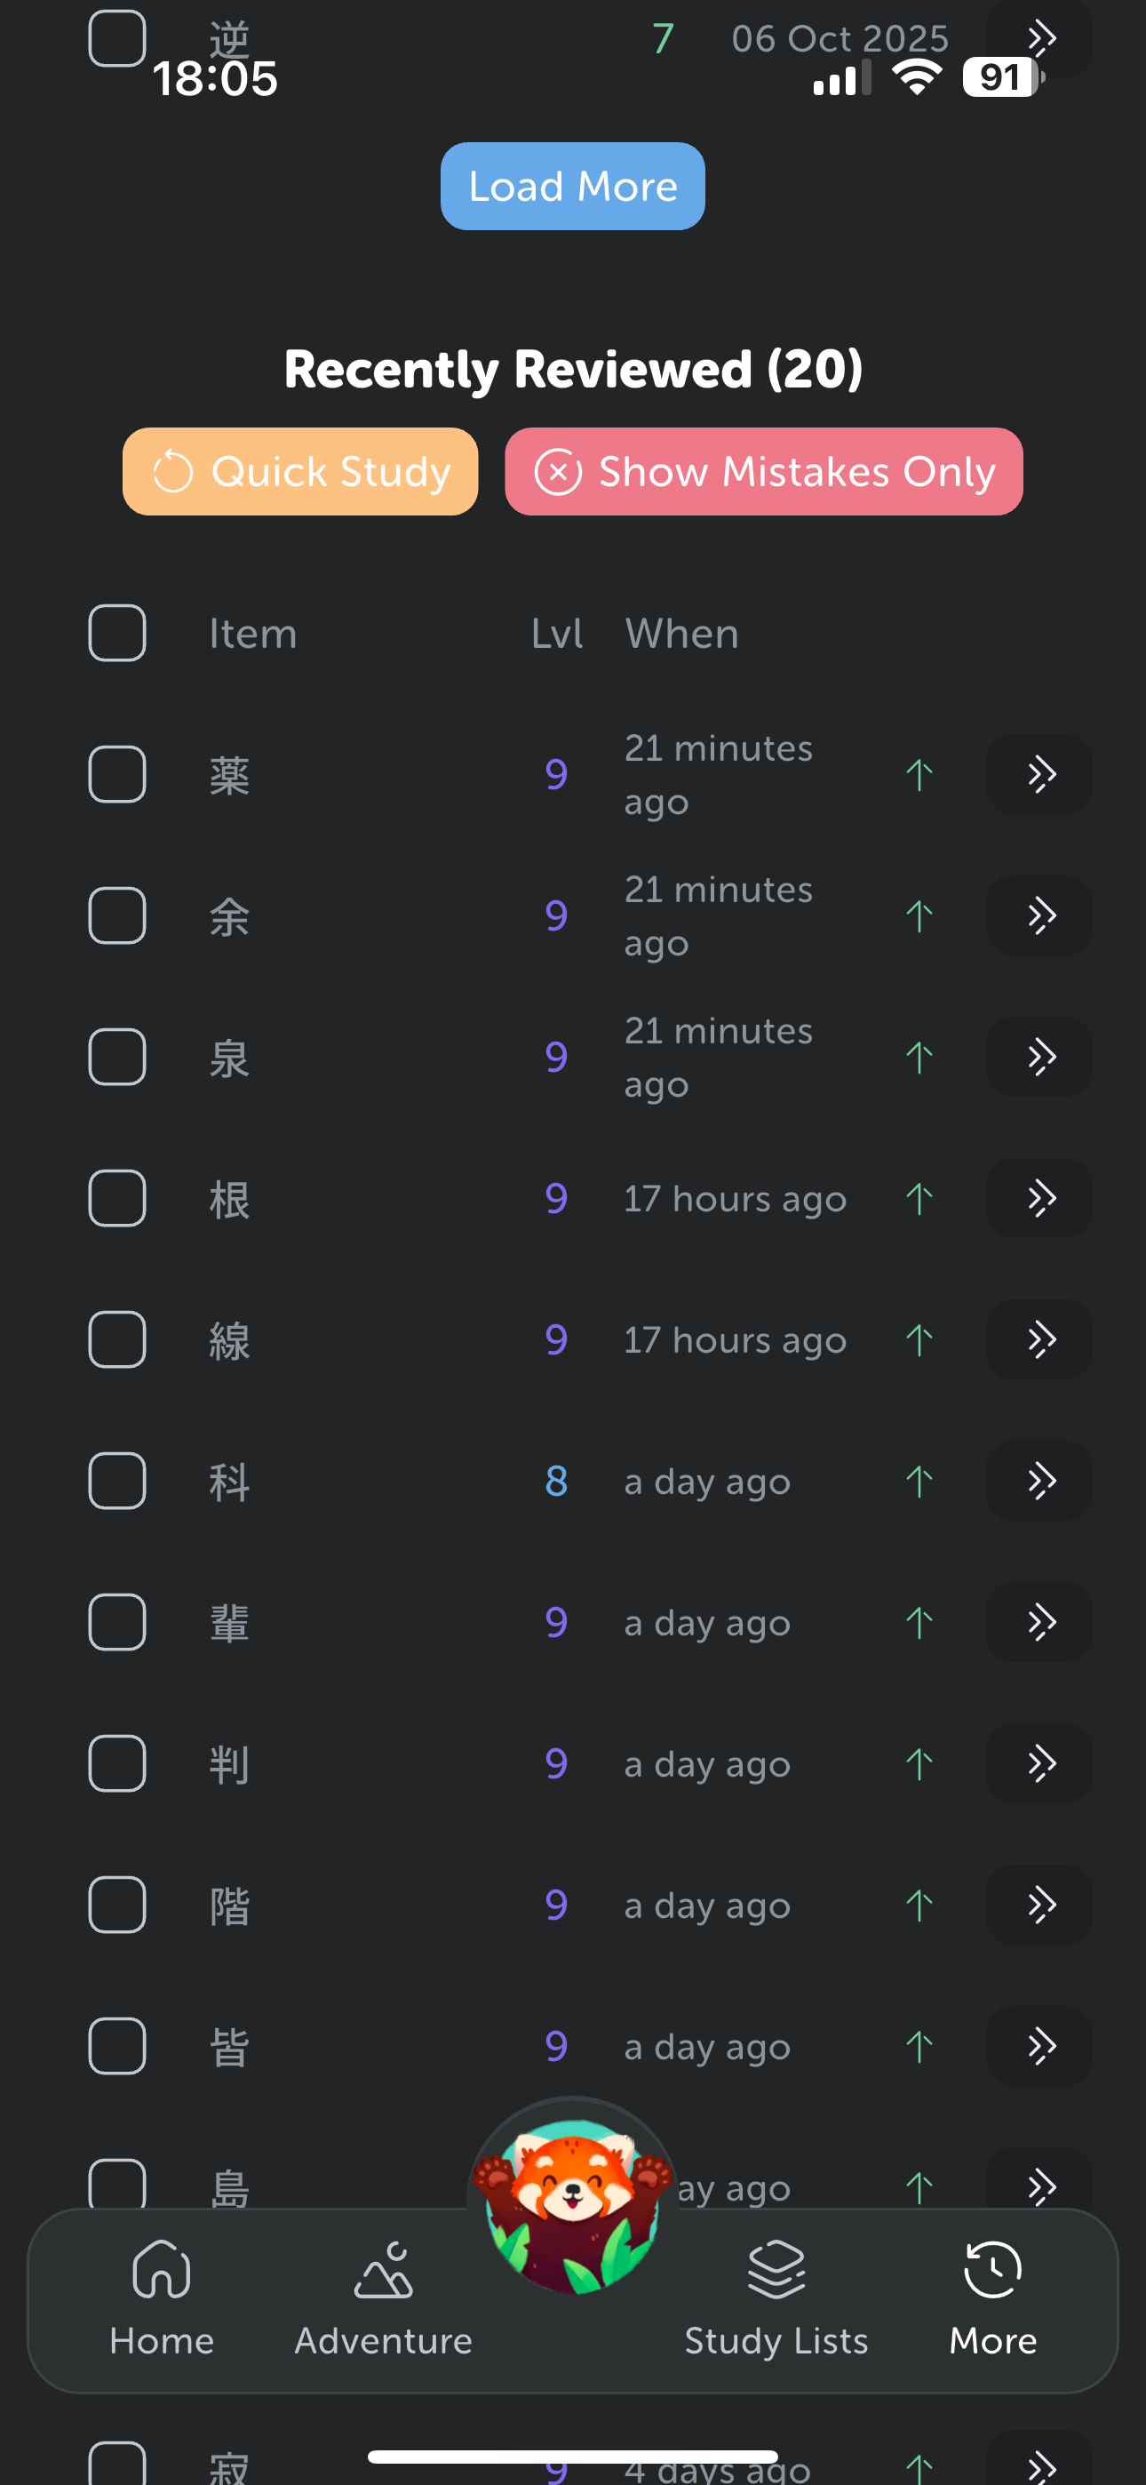Screen dimensions: 1146x2485
Task: Open details arrow for 皆 row
Action: pyautogui.click(x=1039, y=2046)
